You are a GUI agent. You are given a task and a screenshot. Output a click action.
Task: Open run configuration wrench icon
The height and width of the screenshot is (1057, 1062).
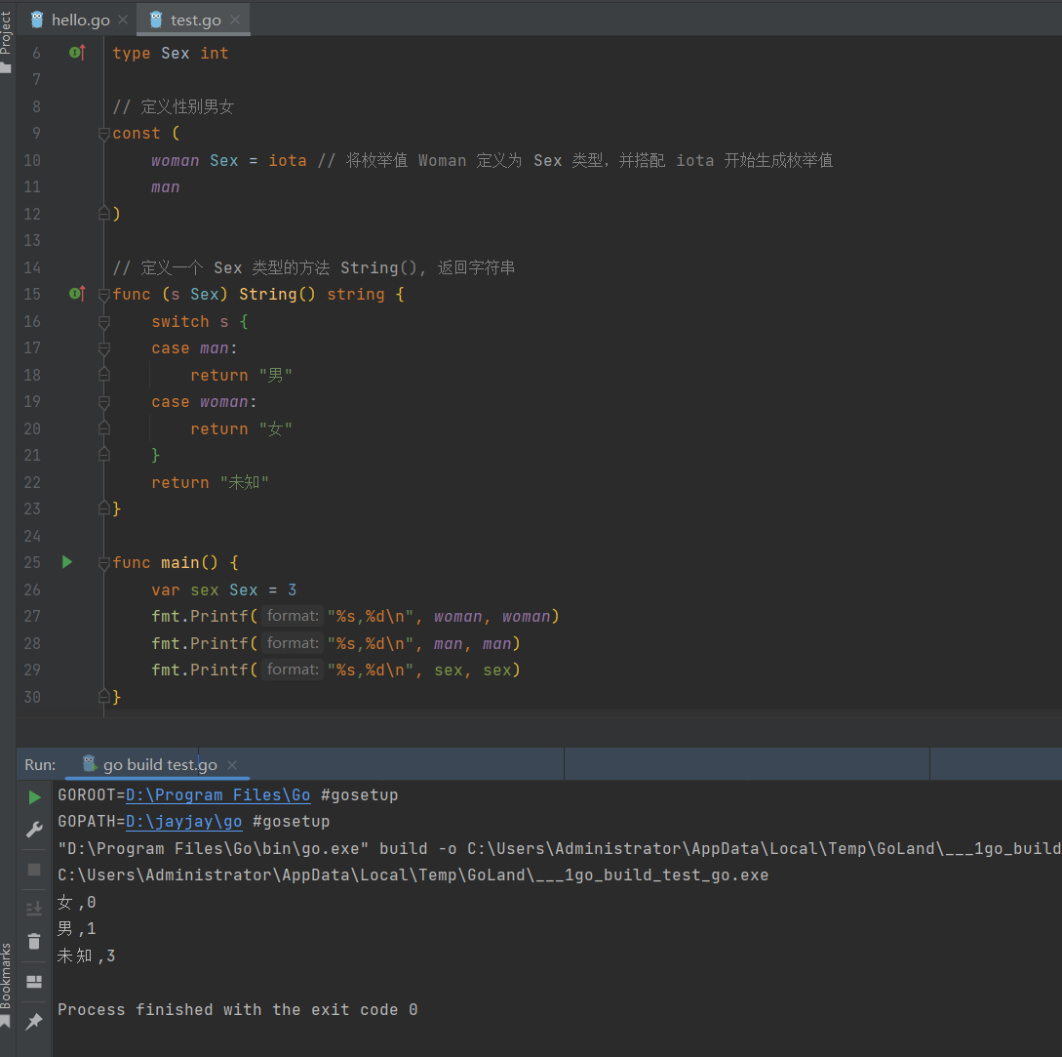coord(34,830)
